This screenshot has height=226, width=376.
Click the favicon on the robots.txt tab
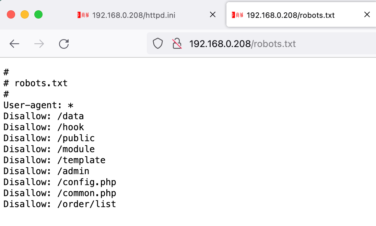tap(237, 15)
